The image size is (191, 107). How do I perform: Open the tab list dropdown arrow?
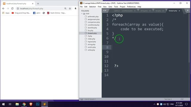[188, 11]
